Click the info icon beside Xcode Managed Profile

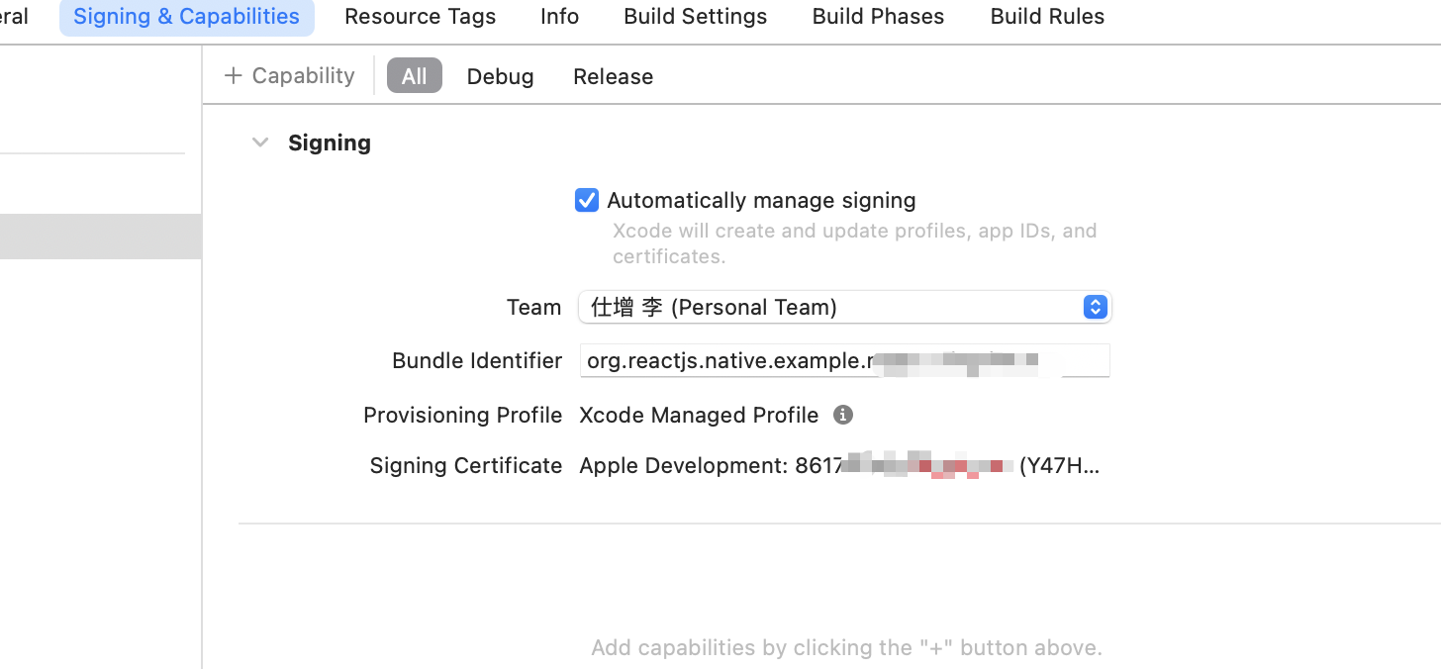click(x=843, y=415)
